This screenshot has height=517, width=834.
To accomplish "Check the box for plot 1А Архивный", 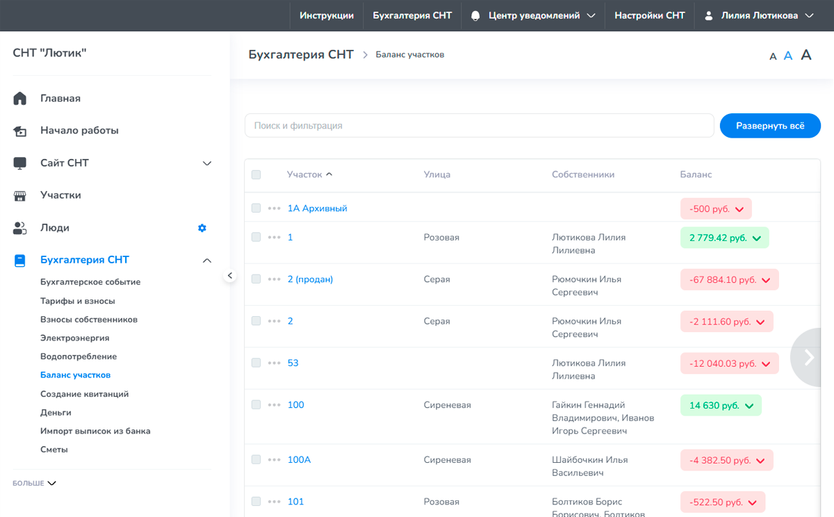I will [256, 208].
